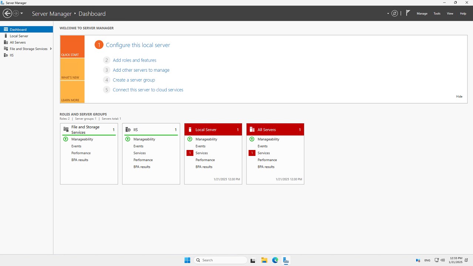
Task: Click BPA results in the IIS tile
Action: [142, 167]
